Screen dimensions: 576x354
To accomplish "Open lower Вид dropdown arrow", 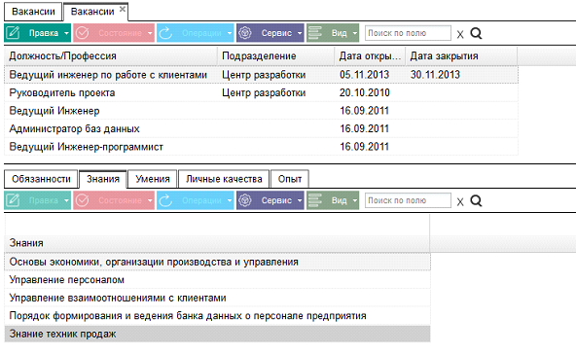I will point(355,200).
